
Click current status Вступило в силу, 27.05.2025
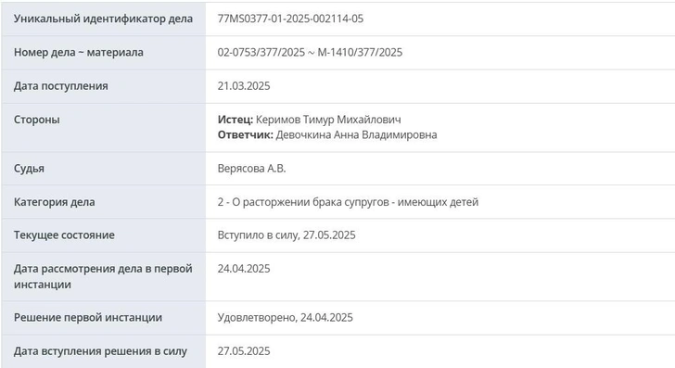287,235
